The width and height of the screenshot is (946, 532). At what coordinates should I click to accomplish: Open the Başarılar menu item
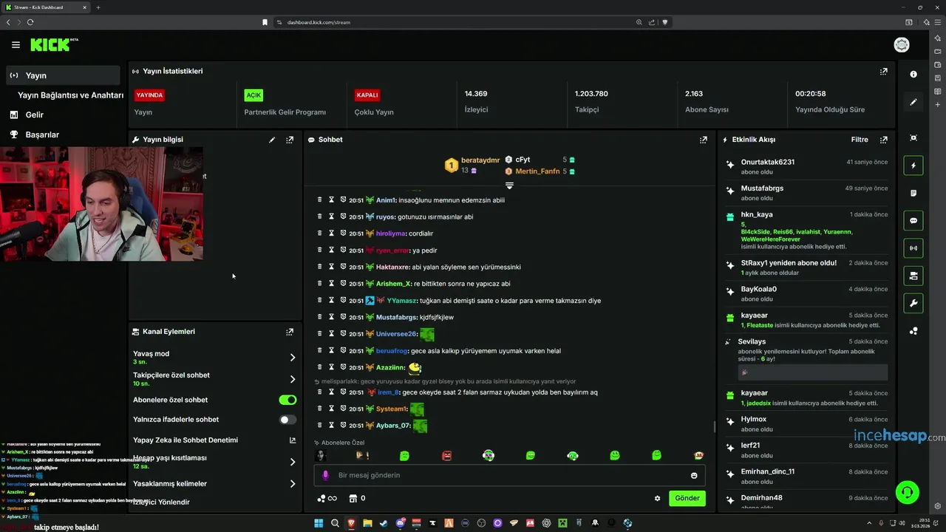tap(42, 134)
